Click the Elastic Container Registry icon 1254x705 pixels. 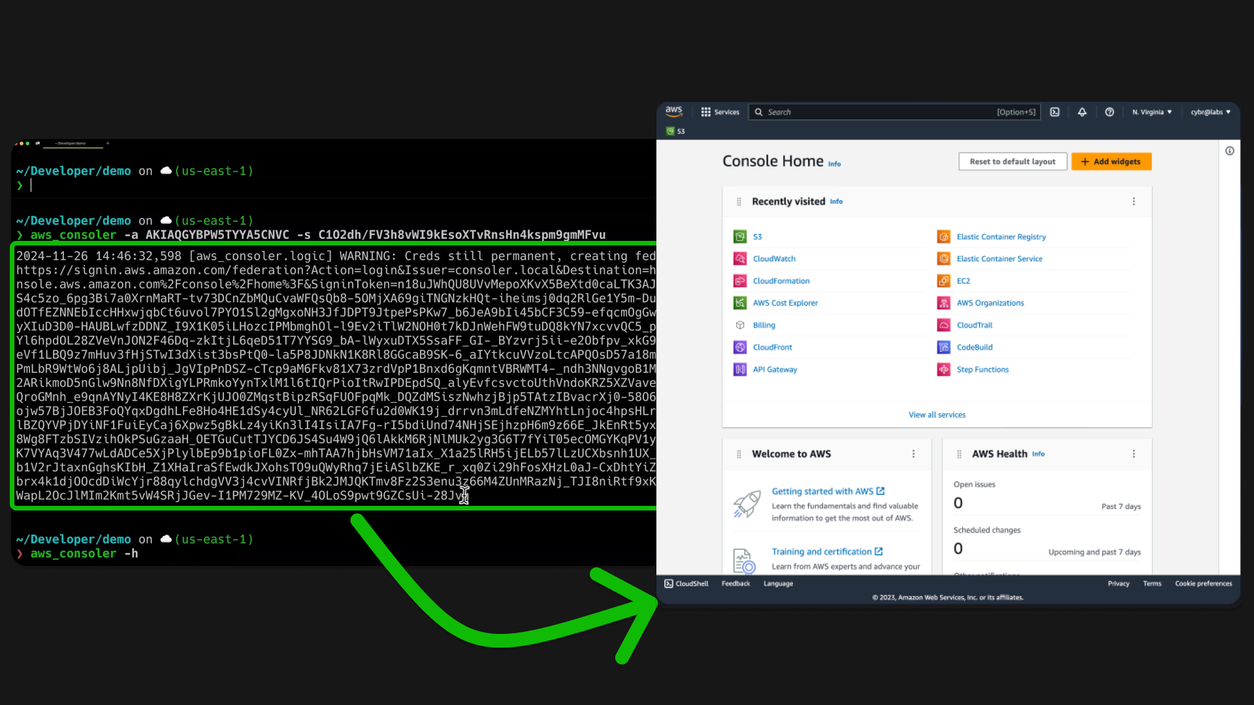[x=944, y=237]
